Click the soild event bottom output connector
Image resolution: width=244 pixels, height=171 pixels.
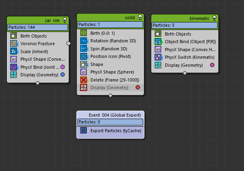[x=110, y=95]
